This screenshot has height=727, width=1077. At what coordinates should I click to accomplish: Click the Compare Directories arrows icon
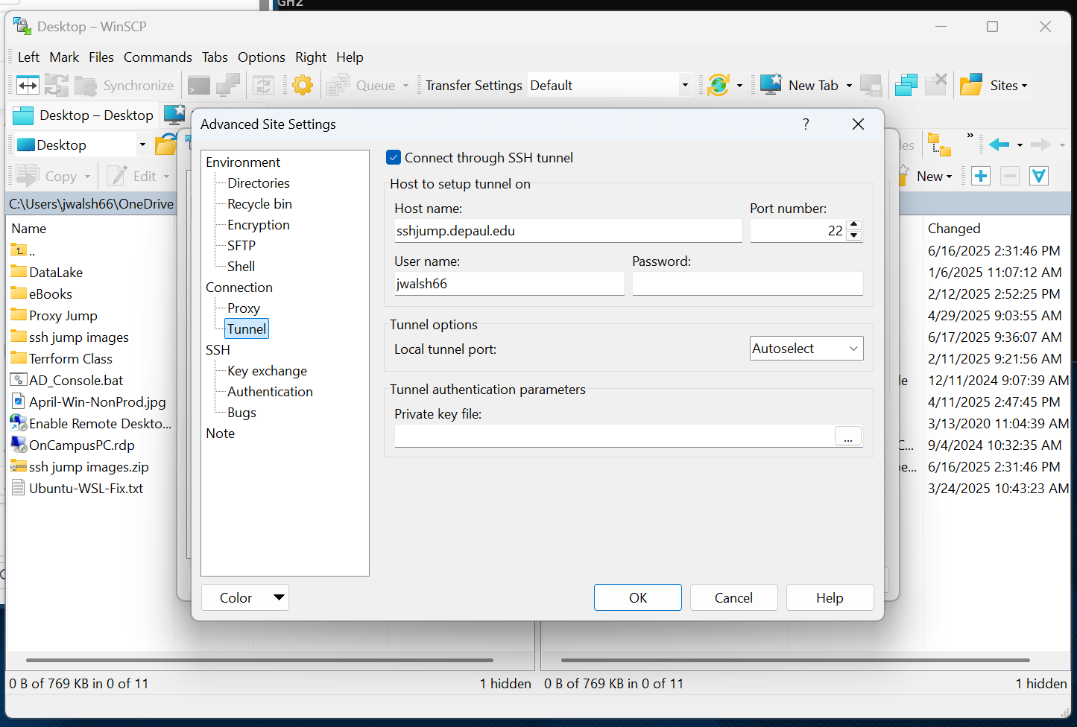[x=28, y=86]
